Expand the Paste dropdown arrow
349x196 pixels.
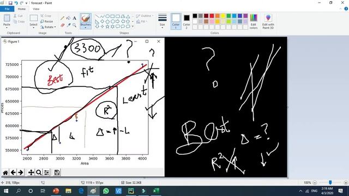click(x=7, y=28)
